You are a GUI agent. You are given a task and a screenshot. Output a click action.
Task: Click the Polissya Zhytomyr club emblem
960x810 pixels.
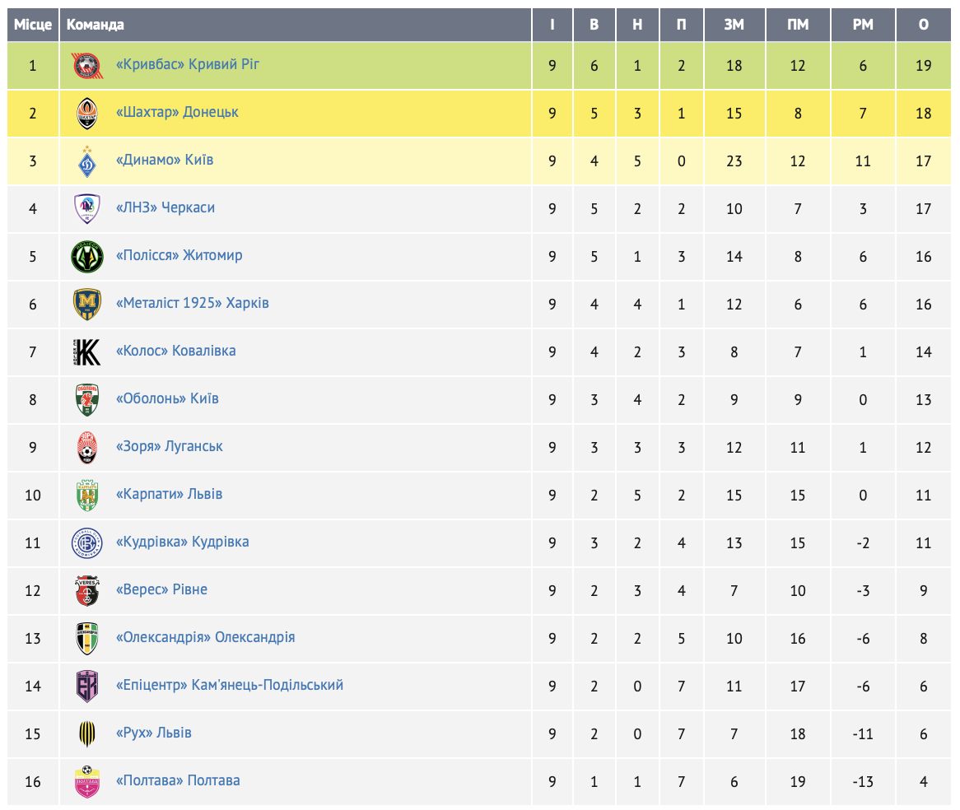click(x=86, y=256)
